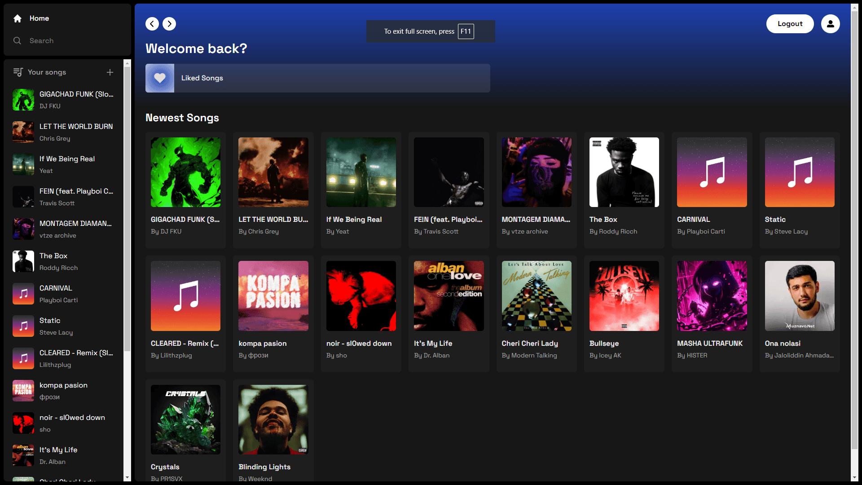Select kompa pasion card cover

(x=273, y=296)
